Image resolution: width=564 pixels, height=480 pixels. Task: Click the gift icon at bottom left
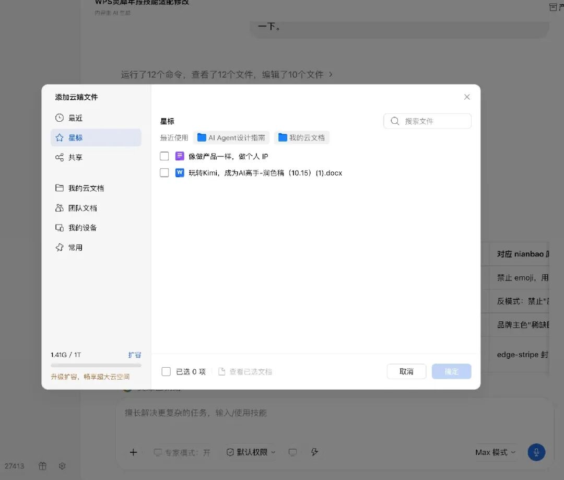[42, 466]
